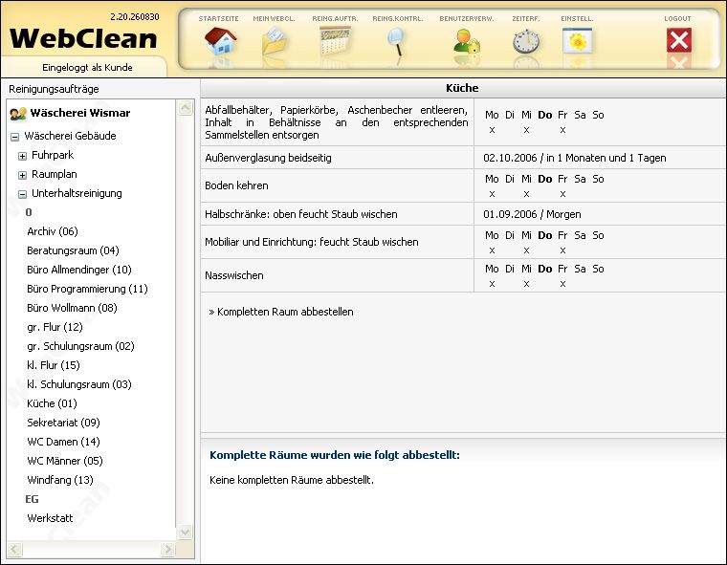
Task: Click the Mein WebClean folder icon
Action: click(275, 40)
